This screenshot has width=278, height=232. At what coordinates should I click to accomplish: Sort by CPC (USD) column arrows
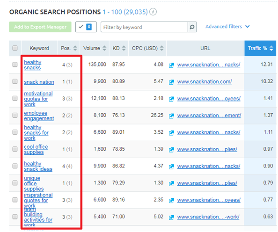pos(161,48)
